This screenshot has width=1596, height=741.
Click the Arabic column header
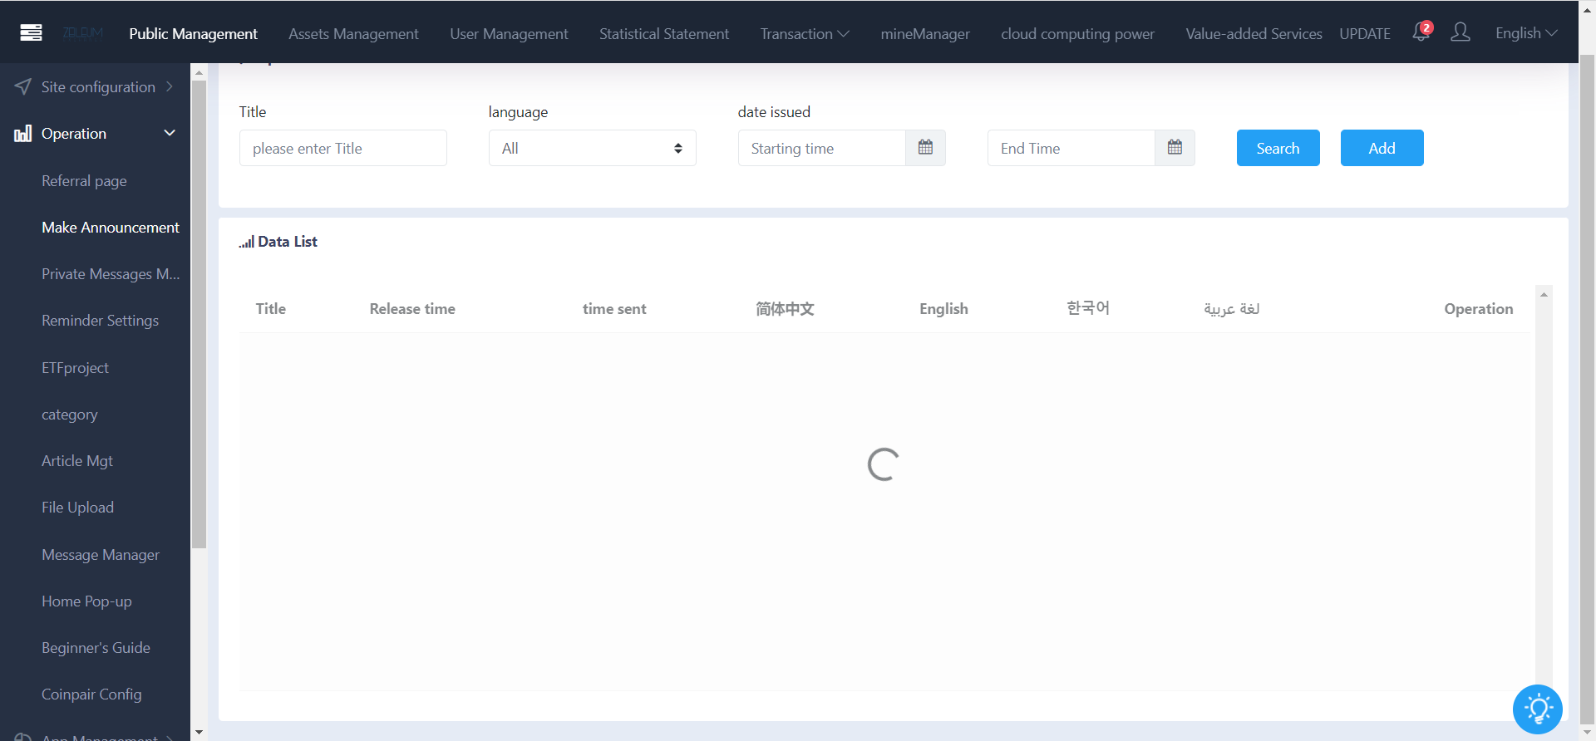pos(1232,308)
